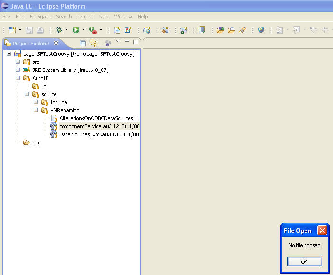Screen dimensions: 333x275
Task: Click the New Enterprise Bean icon
Action: pos(165,30)
